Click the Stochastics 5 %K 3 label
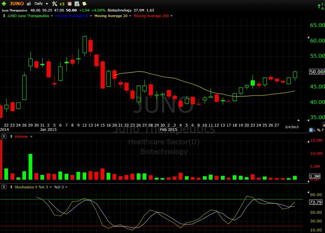Screen dimensions: 325x233 (31, 187)
